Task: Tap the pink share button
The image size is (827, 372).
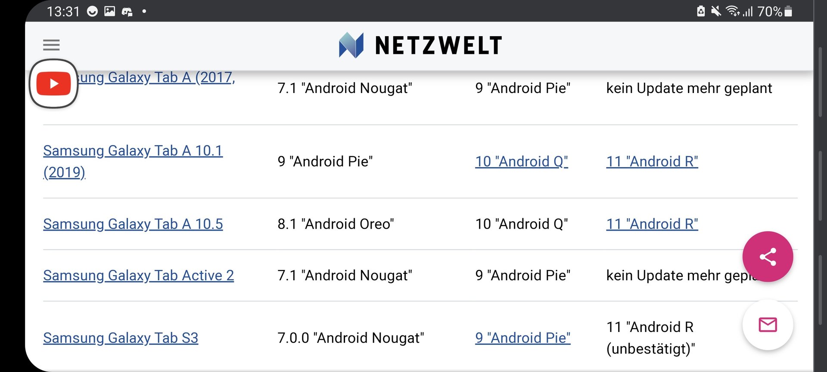Action: point(768,257)
